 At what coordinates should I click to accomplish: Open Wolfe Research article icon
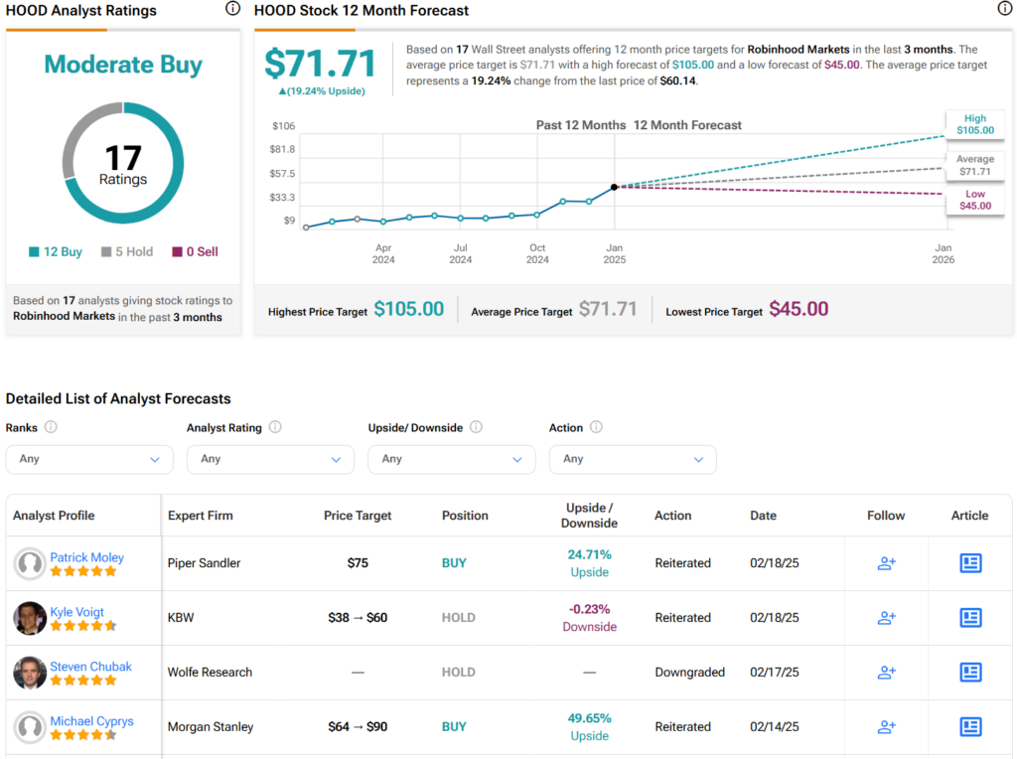click(970, 672)
